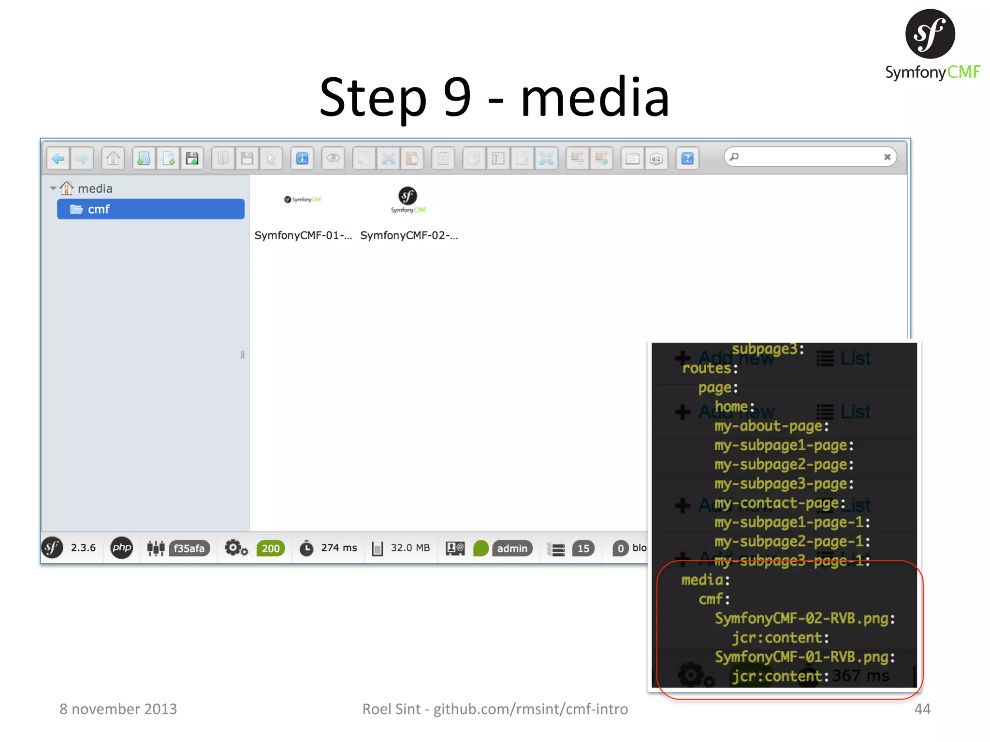Screen dimensions: 990x742
Task: Create a new file via toolbar
Action: pos(168,158)
